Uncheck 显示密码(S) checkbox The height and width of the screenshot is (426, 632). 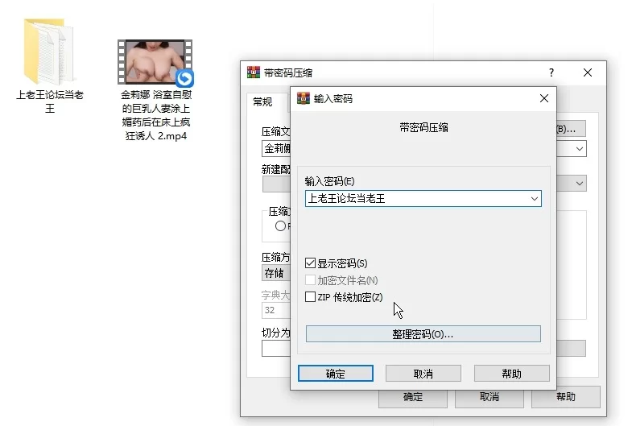click(310, 263)
